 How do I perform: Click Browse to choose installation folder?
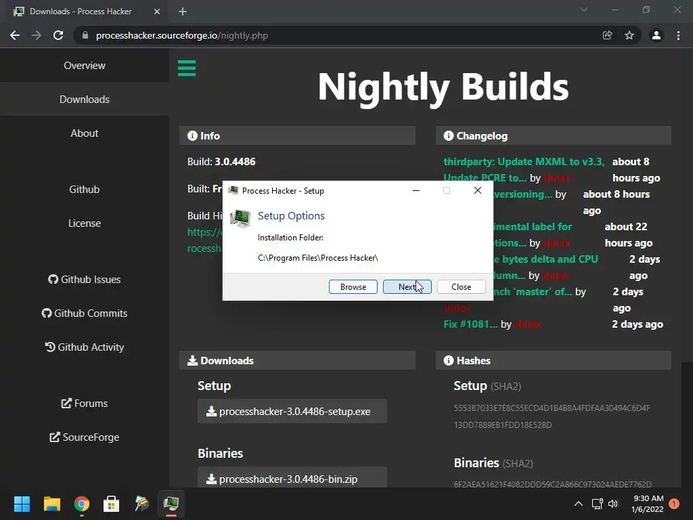353,286
